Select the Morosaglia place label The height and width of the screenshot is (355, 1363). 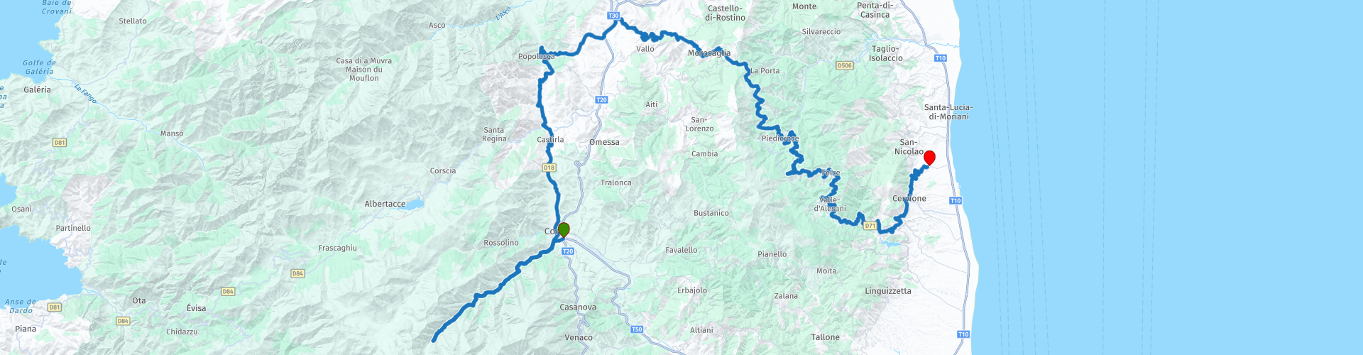coord(709,53)
